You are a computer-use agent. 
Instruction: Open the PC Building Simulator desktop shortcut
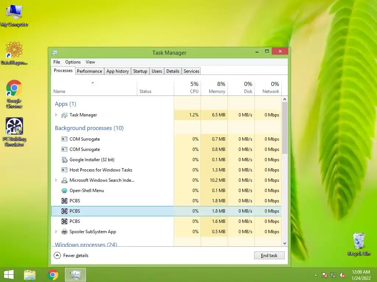tap(14, 132)
